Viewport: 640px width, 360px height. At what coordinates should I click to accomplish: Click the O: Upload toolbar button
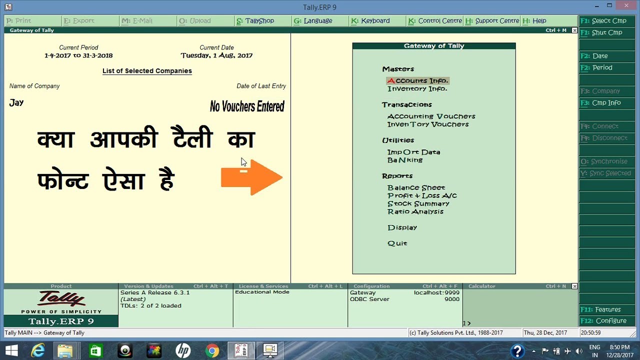point(205,21)
